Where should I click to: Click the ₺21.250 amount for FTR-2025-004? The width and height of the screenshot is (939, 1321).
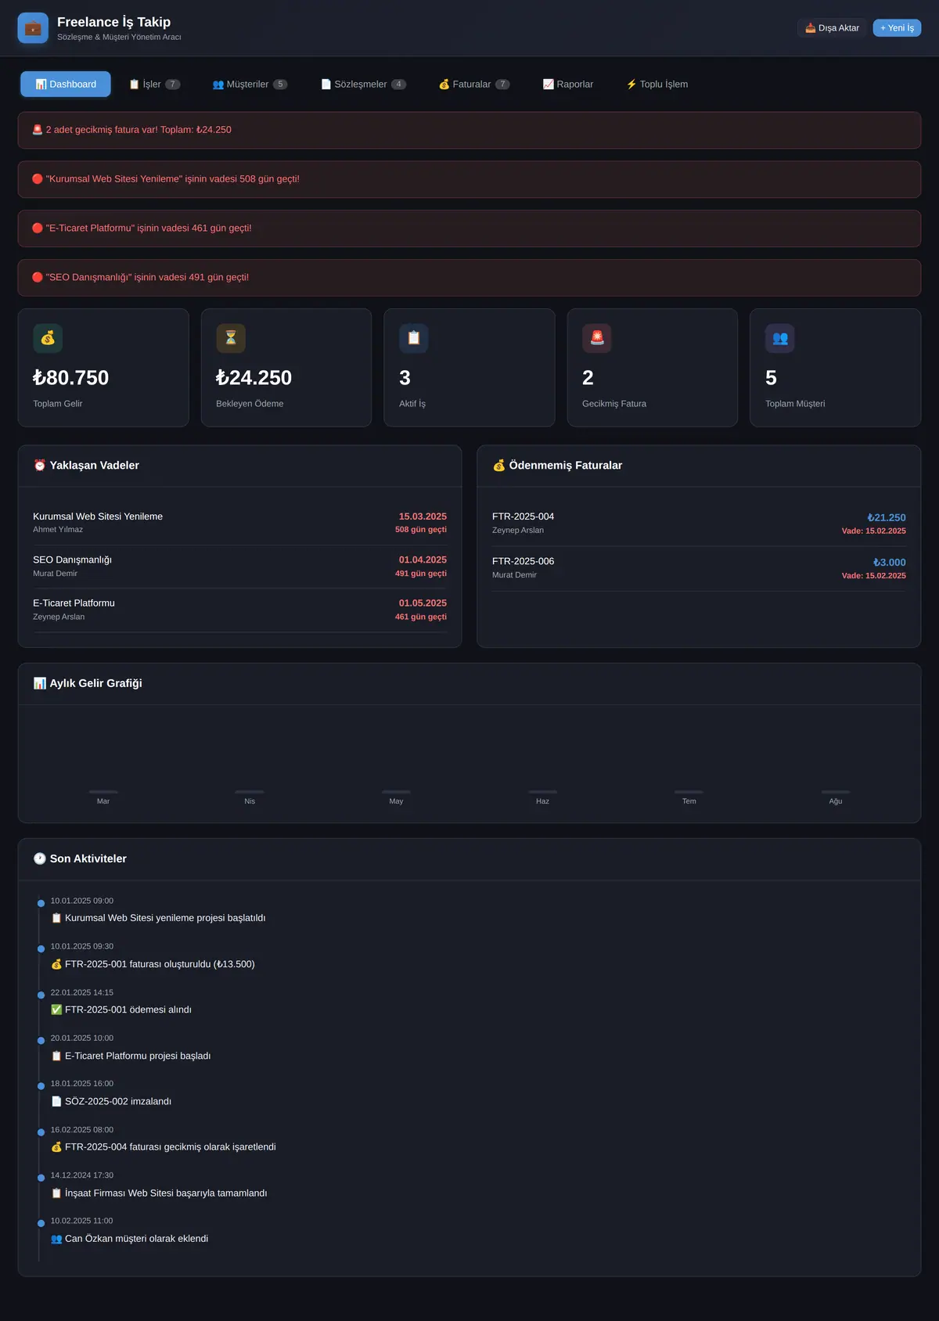click(x=887, y=517)
